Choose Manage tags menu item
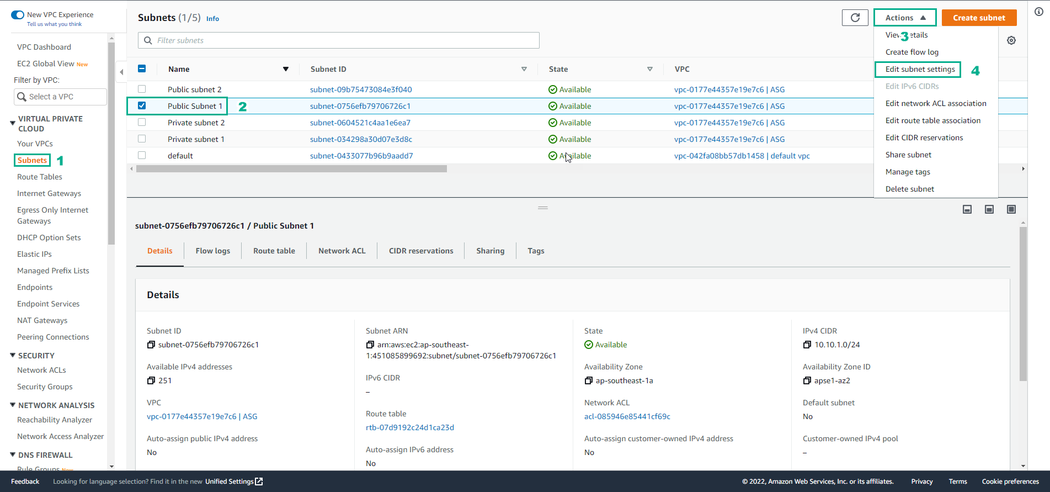The image size is (1050, 492). (x=908, y=172)
